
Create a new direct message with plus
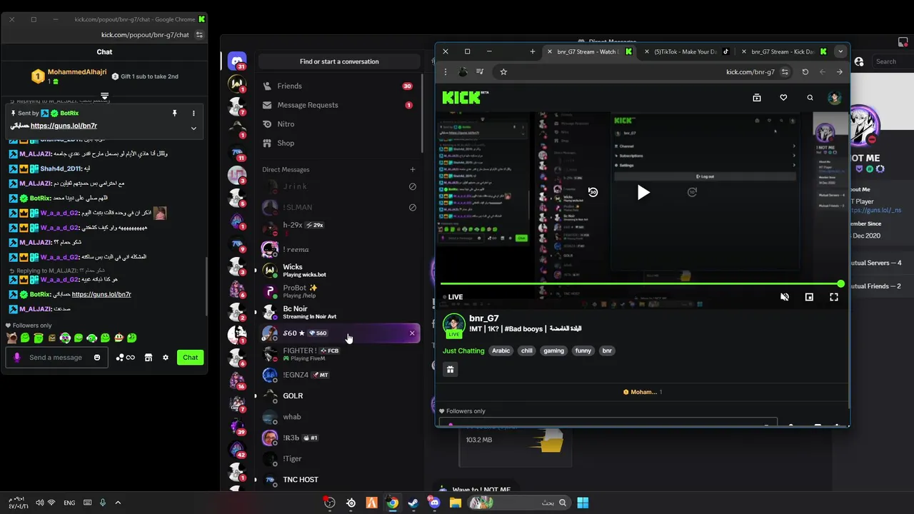click(412, 170)
